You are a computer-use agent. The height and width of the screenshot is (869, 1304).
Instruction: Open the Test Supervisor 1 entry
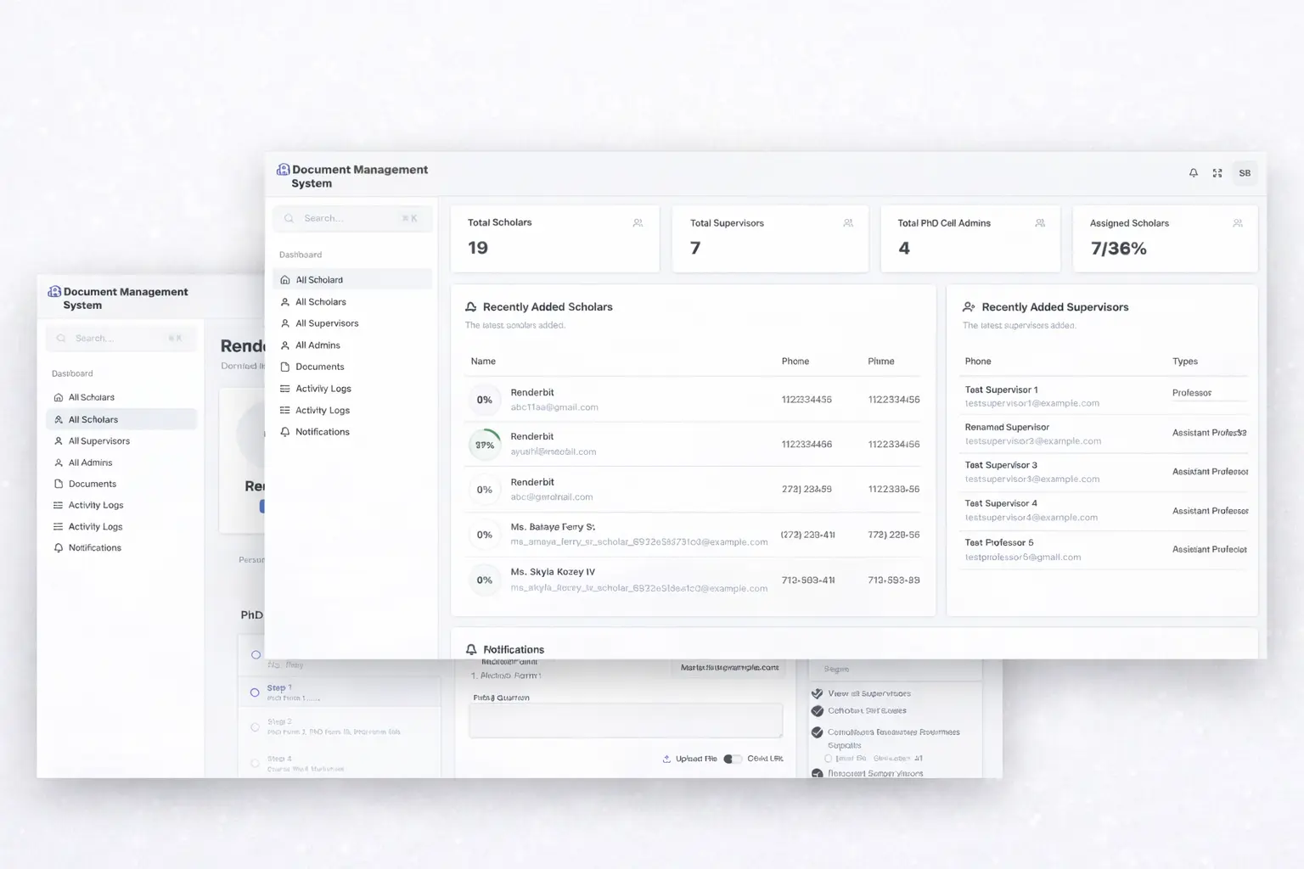(1001, 390)
